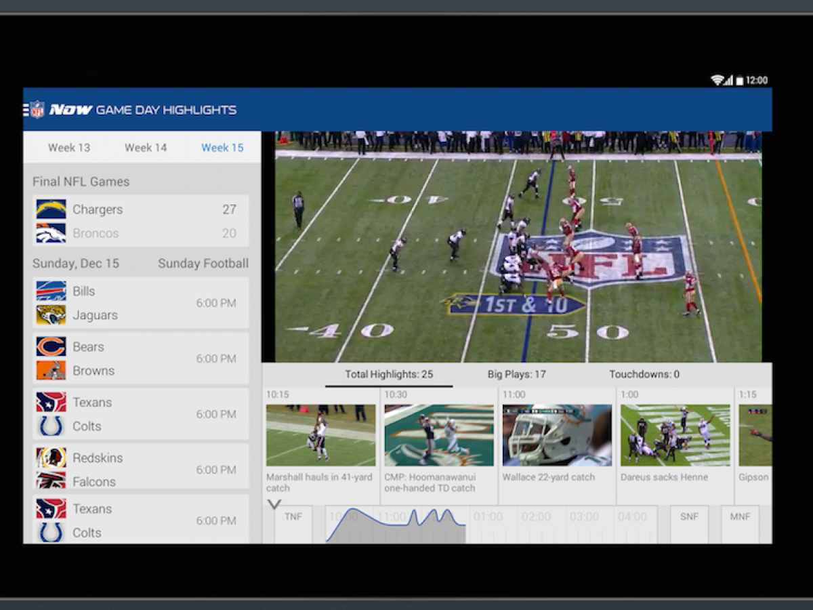Click the NFL shield logo in header
The image size is (813, 610).
37,110
